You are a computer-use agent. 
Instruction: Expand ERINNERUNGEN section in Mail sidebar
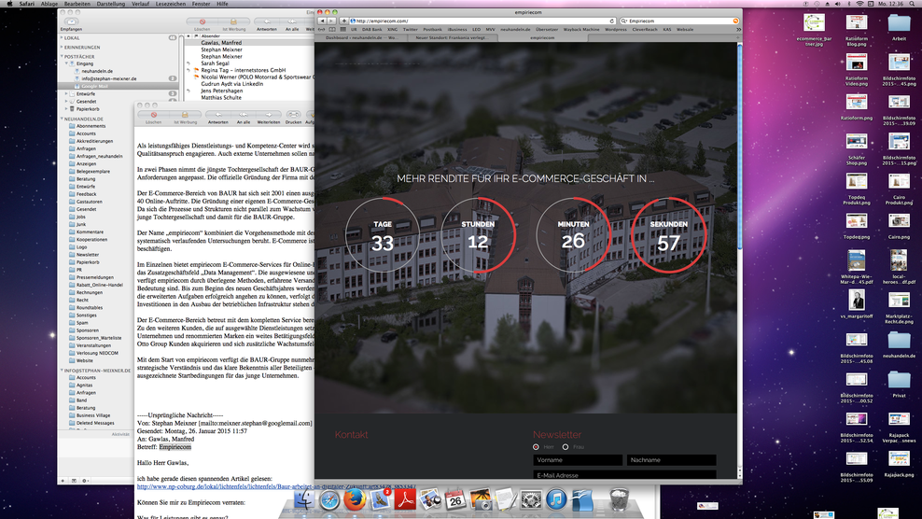[x=62, y=47]
